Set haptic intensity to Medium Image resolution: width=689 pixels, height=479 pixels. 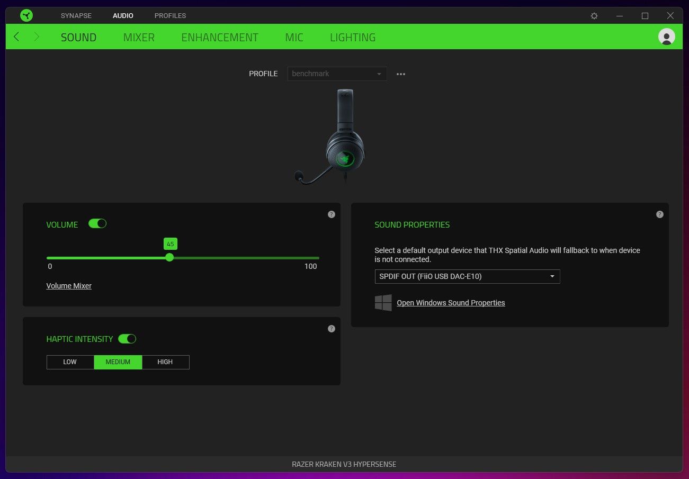click(118, 362)
